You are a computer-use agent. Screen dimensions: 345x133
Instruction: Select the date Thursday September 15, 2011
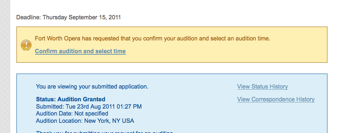[82, 17]
